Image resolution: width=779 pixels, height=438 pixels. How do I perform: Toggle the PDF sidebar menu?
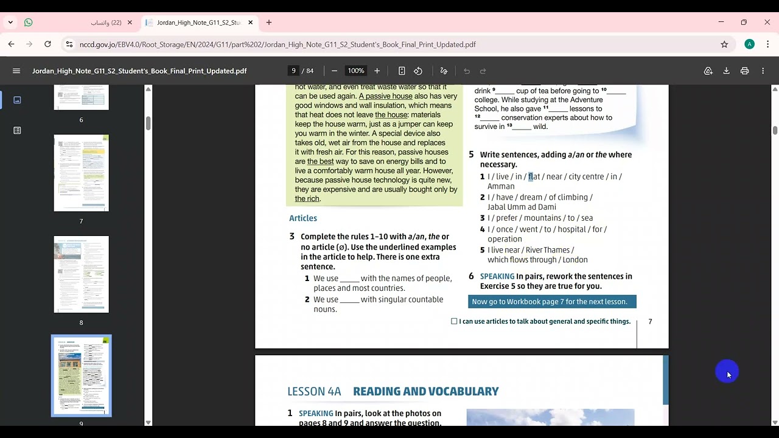(x=16, y=71)
